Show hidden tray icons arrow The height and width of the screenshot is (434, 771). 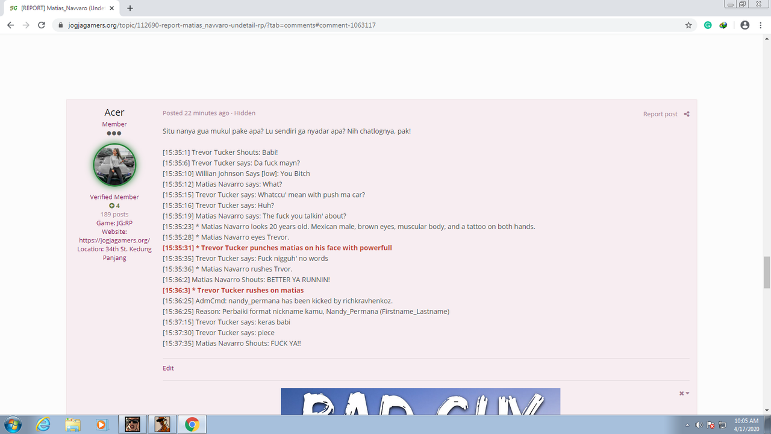click(x=688, y=424)
